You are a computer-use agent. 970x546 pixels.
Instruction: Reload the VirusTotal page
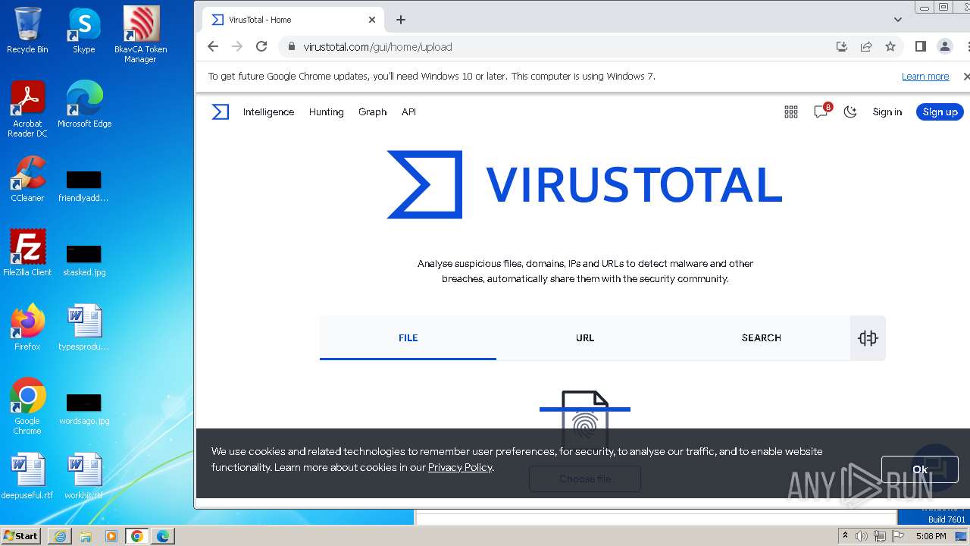[261, 46]
